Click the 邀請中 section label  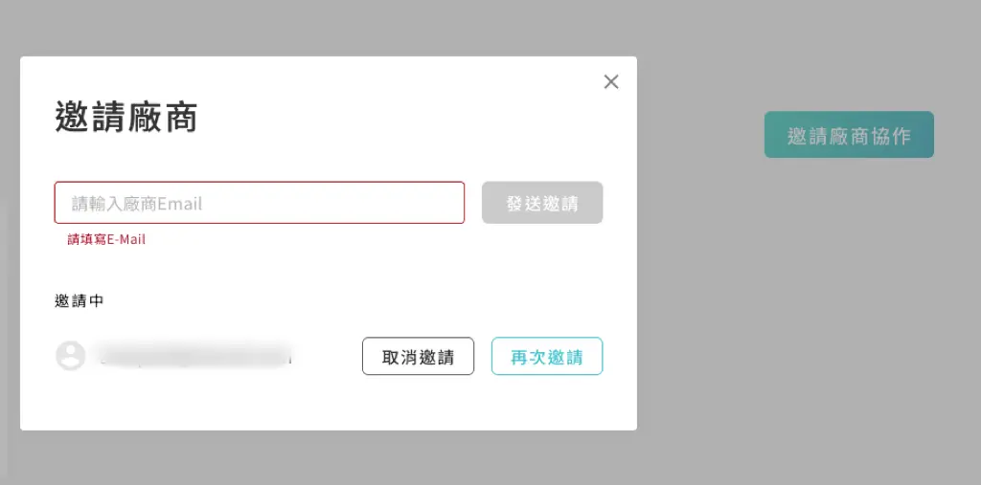tap(79, 301)
